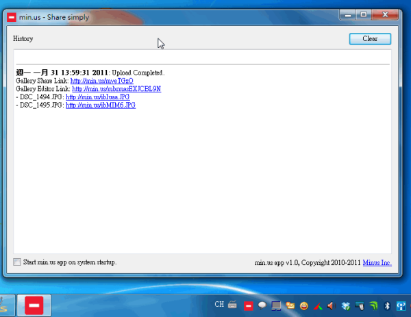
Task: Open the DSC_1494.JPG link
Action: [98, 97]
